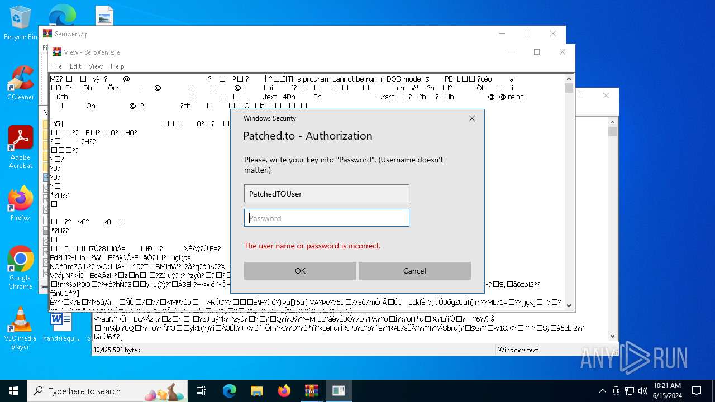Maximize the View - SeroXen.exe window
715x402 pixels.
537,52
